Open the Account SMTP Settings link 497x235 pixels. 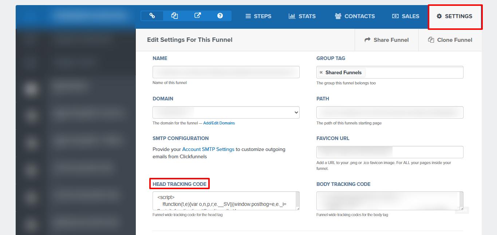pos(208,149)
